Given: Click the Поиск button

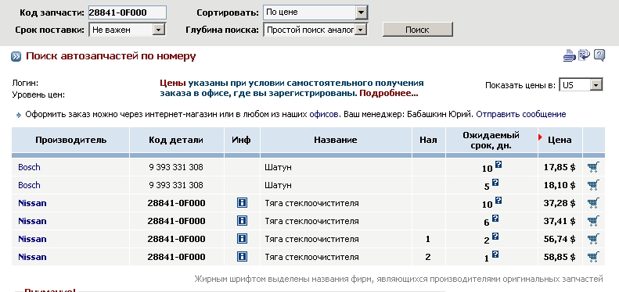Looking at the screenshot, I should pos(418,30).
